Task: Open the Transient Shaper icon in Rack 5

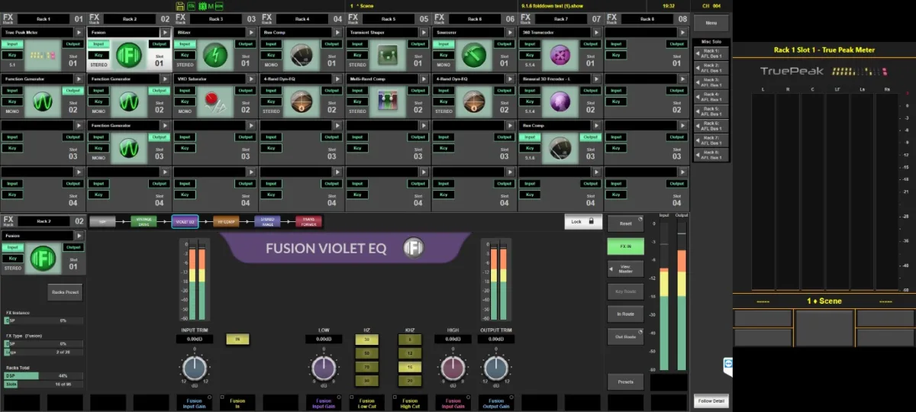Action: tap(387, 56)
